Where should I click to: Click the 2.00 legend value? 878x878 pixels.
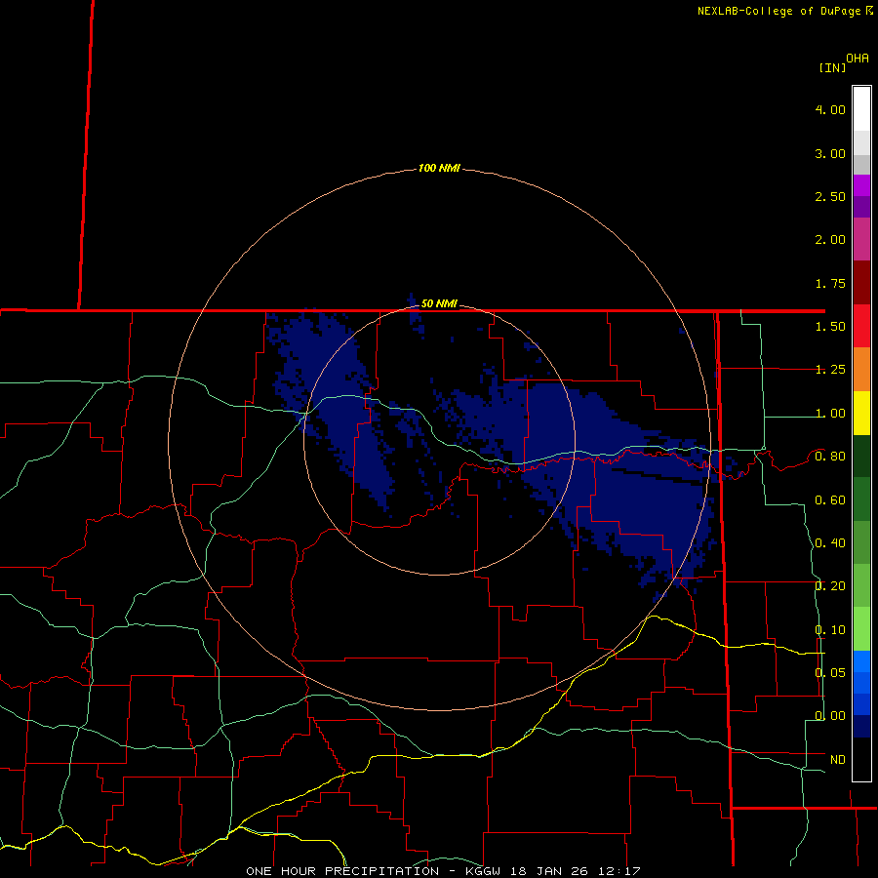pos(830,240)
